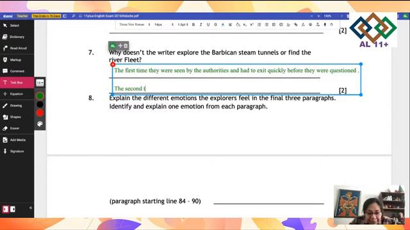The width and height of the screenshot is (410, 230).
Task: Click the fill color bucket icon
Action: [238, 24]
